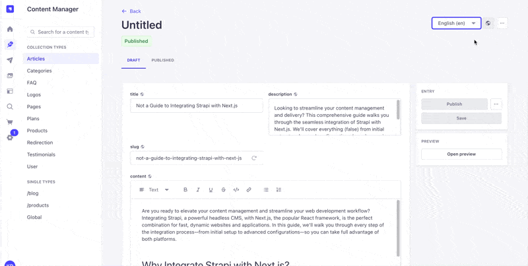Open the Media Library sidebar icon

pyautogui.click(x=10, y=76)
